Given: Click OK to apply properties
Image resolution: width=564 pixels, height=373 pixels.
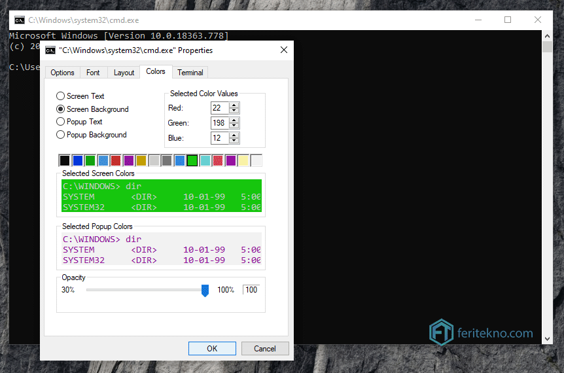Looking at the screenshot, I should coord(212,349).
